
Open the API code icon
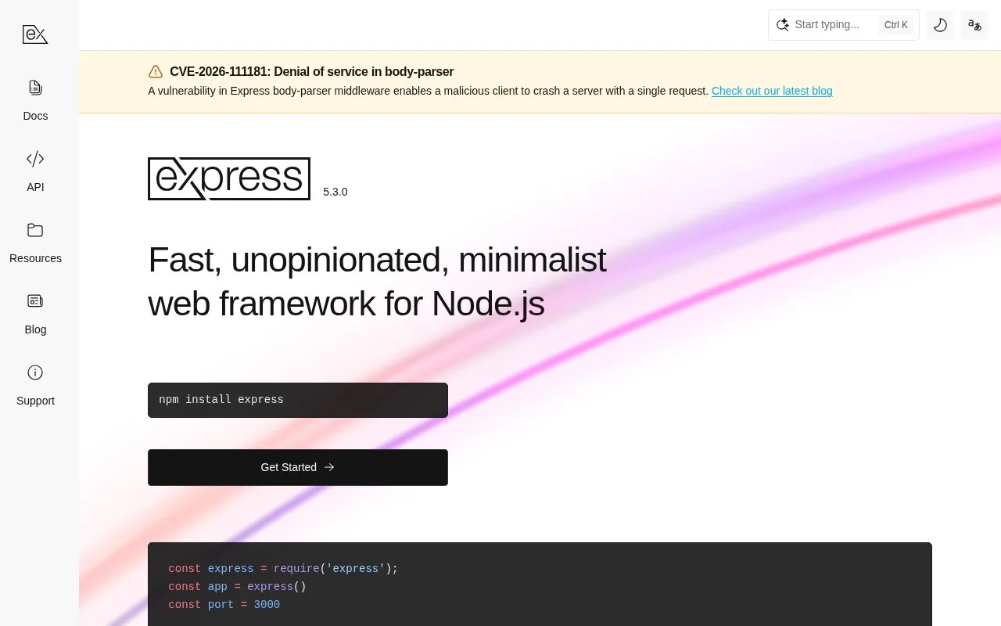[x=35, y=159]
